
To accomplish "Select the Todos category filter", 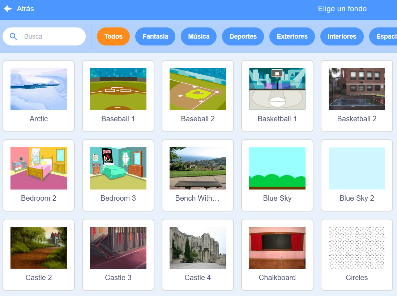I will [113, 36].
